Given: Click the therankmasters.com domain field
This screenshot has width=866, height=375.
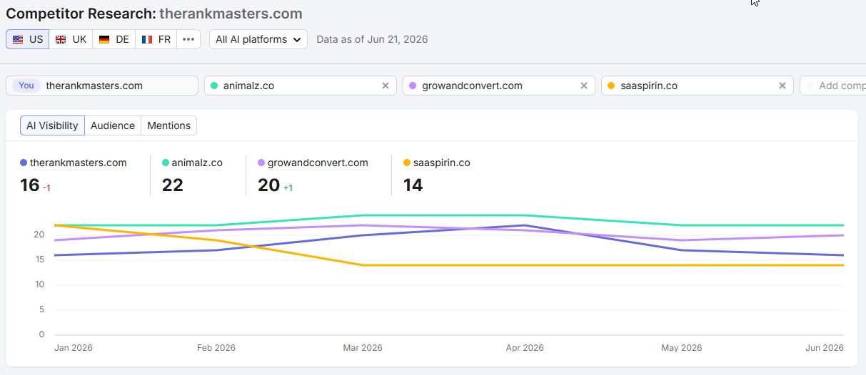Looking at the screenshot, I should 102,86.
